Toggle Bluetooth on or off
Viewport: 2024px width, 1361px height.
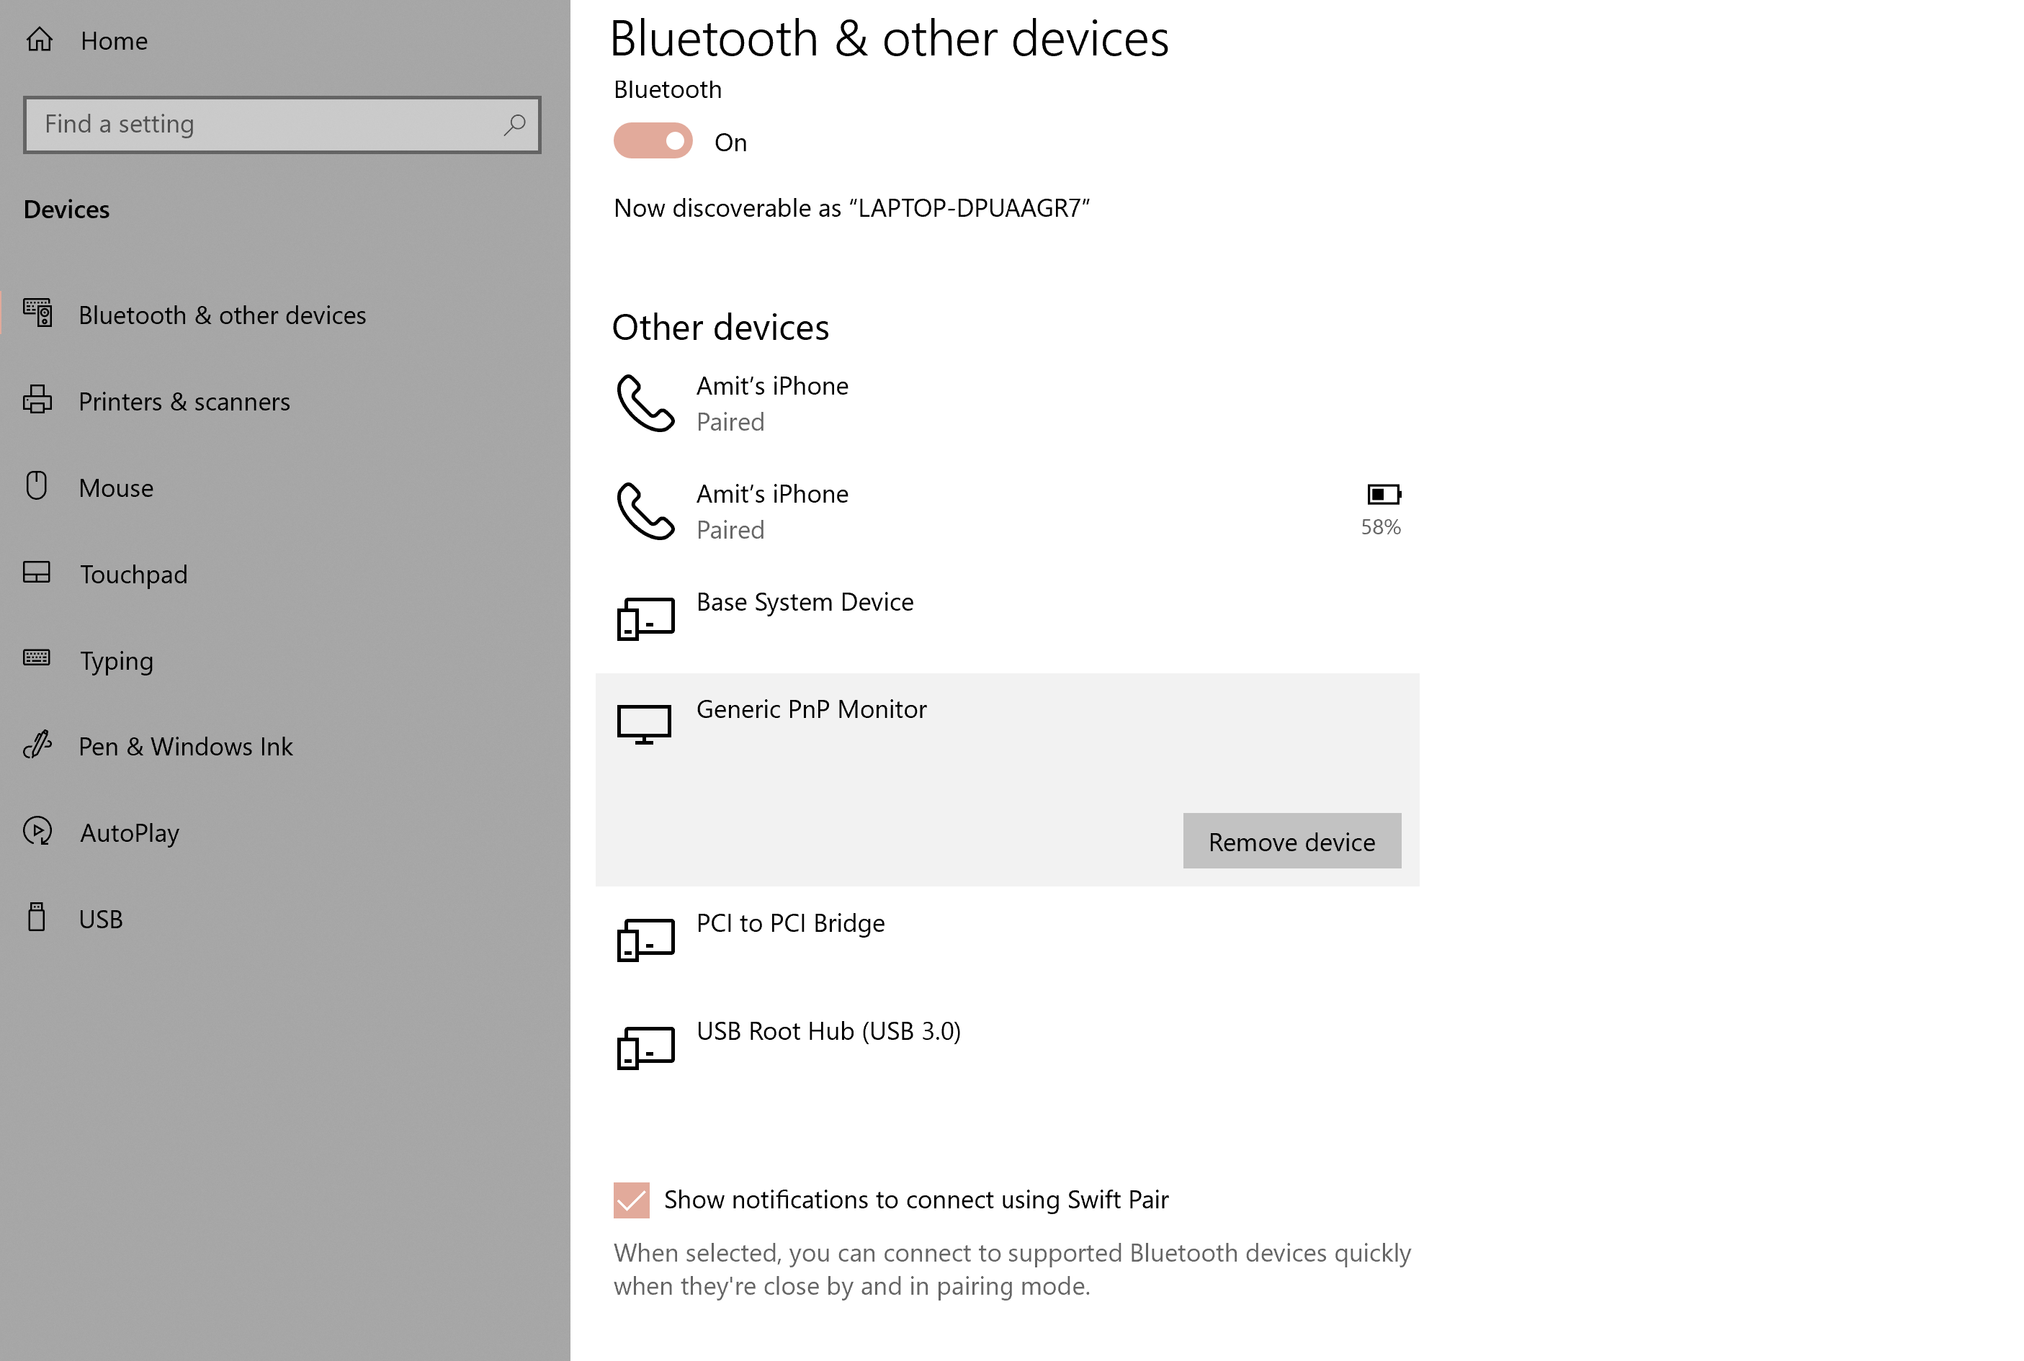point(652,141)
